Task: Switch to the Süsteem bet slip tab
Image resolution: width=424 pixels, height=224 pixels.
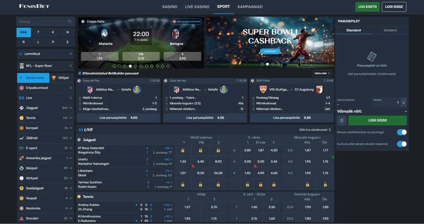Action: click(390, 30)
